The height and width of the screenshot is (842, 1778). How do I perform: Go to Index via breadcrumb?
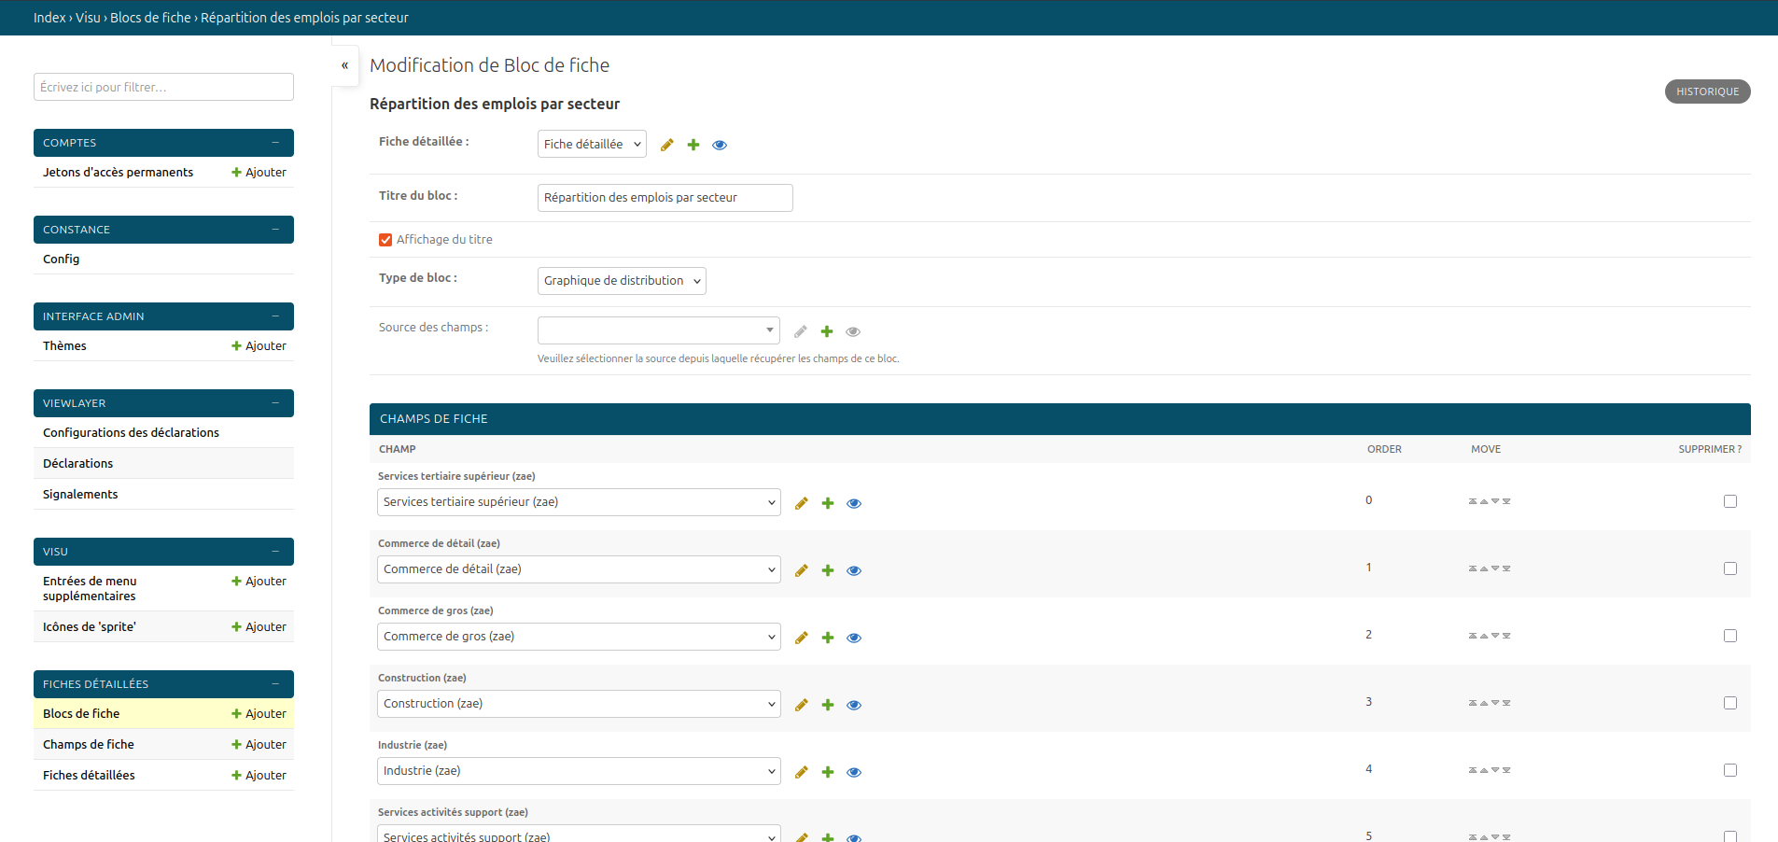tap(49, 18)
